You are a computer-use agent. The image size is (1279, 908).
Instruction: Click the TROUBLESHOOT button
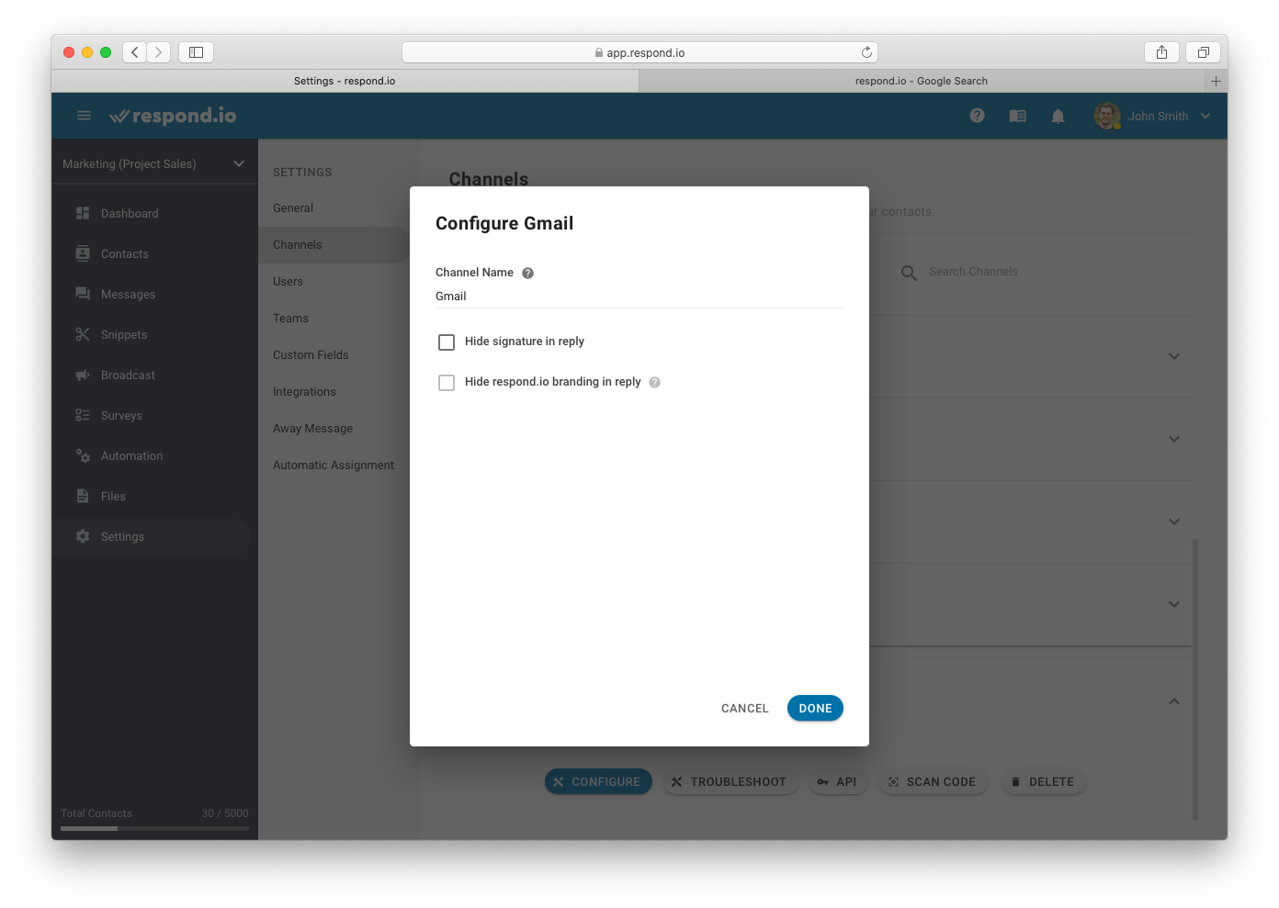(x=730, y=781)
